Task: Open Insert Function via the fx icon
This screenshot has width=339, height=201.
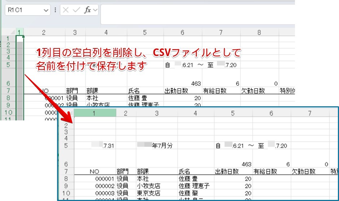Action: (x=87, y=10)
